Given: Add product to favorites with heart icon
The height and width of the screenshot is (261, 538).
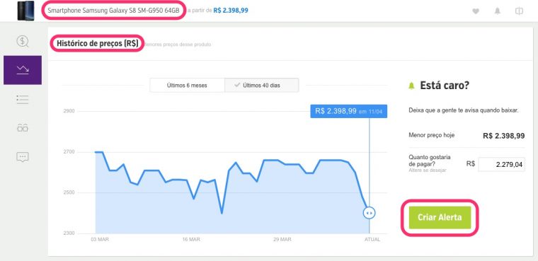Looking at the screenshot, I should [476, 11].
